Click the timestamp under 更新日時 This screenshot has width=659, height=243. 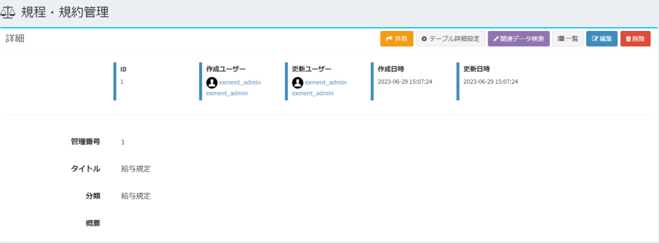[490, 82]
